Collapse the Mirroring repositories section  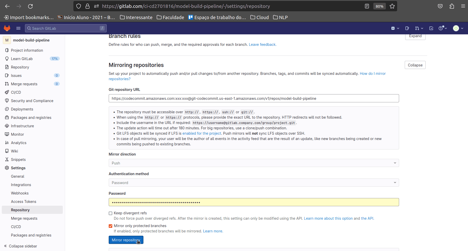click(x=415, y=65)
